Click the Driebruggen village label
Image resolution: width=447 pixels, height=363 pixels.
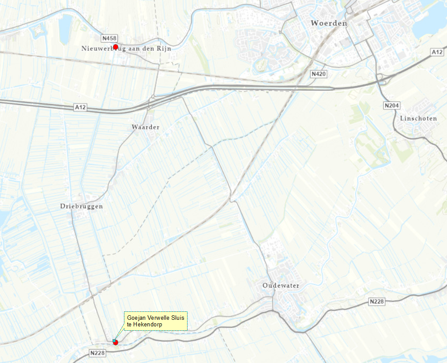82,206
